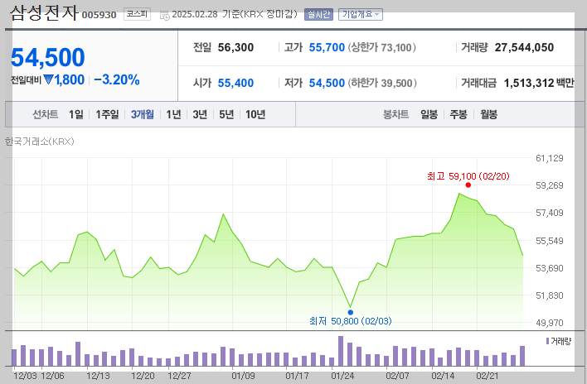Click the current price 54,500
Image resolution: width=587 pixels, height=384 pixels.
pos(48,58)
